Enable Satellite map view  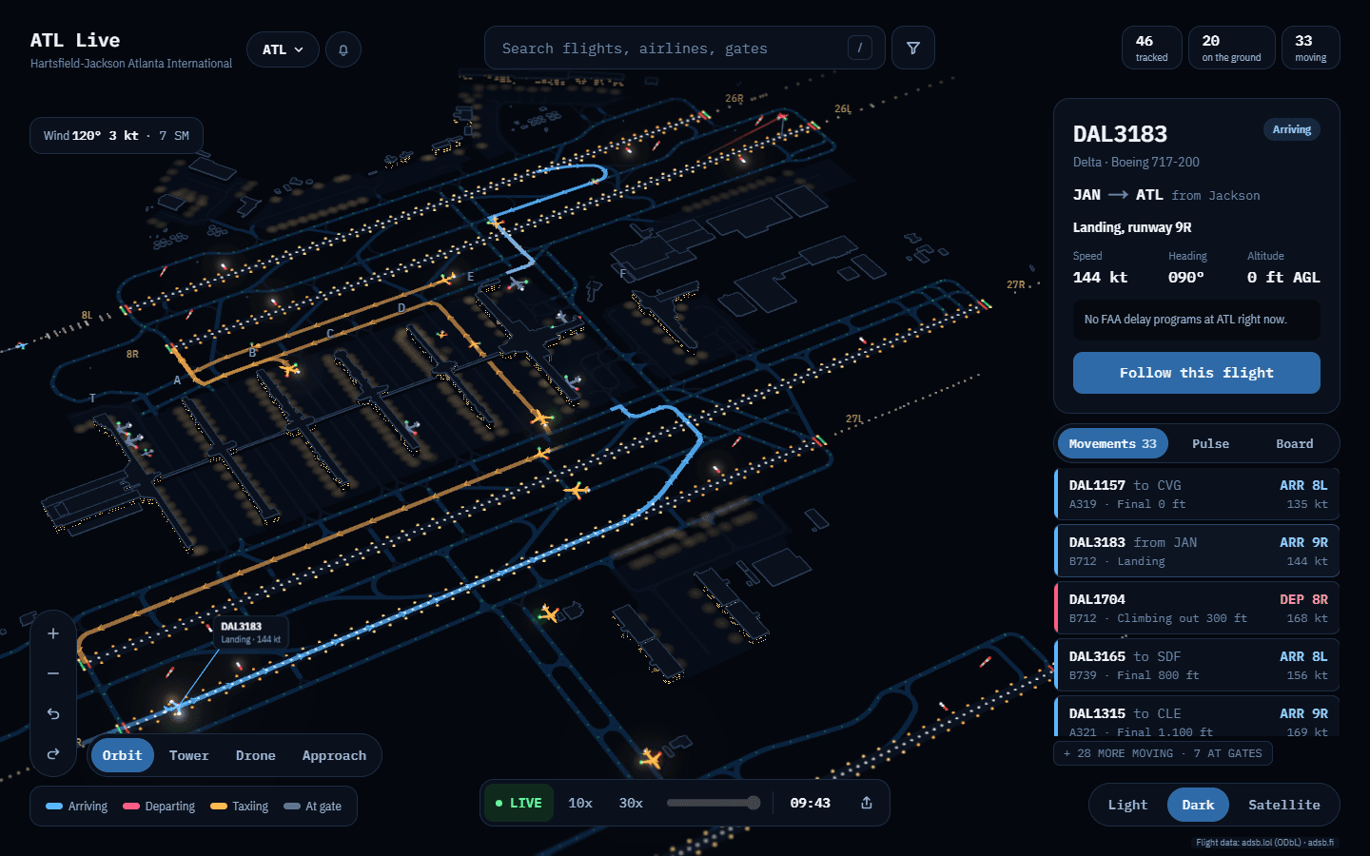click(x=1284, y=805)
